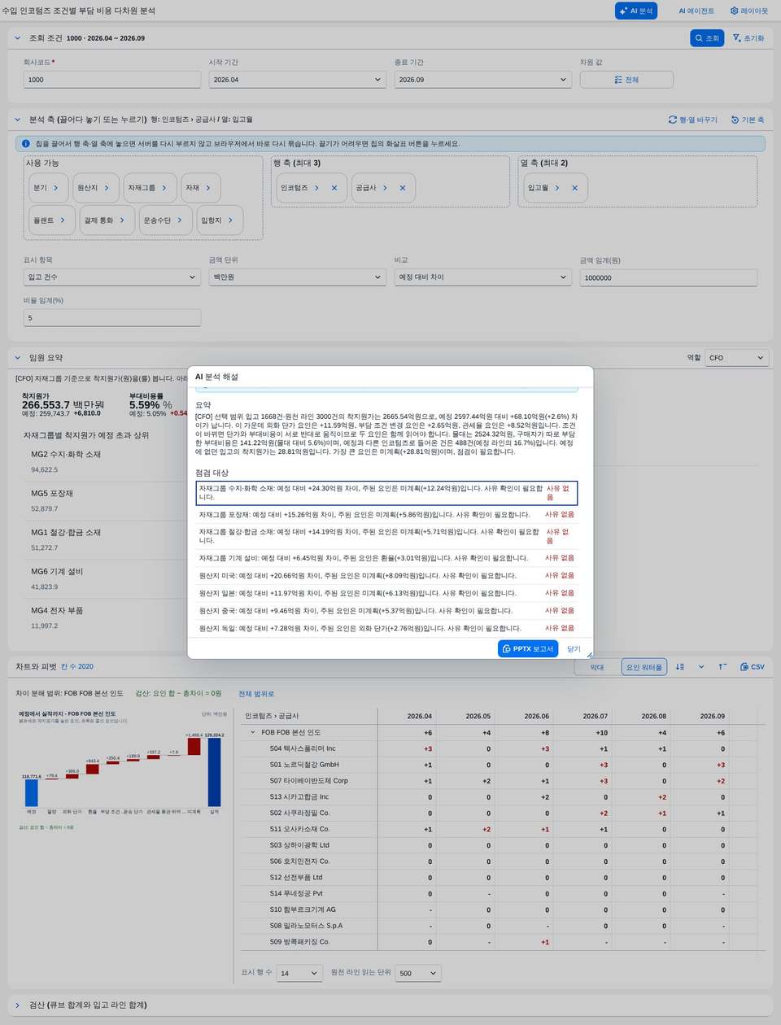Remove the 공급사 chip from row axis
The width and height of the screenshot is (781, 1025).
[403, 188]
